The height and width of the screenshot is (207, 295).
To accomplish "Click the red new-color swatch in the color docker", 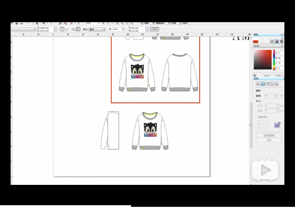I will (255, 41).
